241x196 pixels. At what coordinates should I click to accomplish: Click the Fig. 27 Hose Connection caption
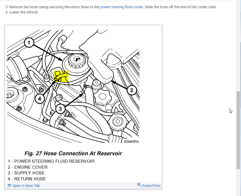pos(73,153)
